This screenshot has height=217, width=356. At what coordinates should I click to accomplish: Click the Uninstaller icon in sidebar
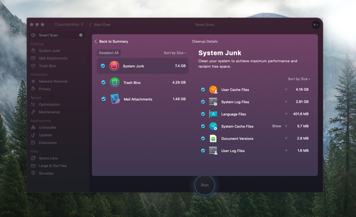point(33,128)
